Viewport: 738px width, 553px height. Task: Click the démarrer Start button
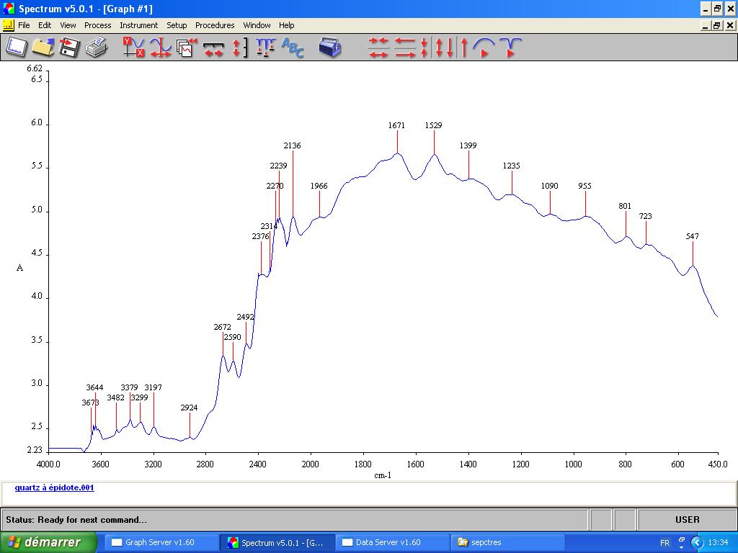(x=48, y=542)
